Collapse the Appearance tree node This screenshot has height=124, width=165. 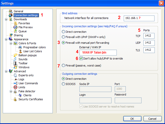coord(6,39)
